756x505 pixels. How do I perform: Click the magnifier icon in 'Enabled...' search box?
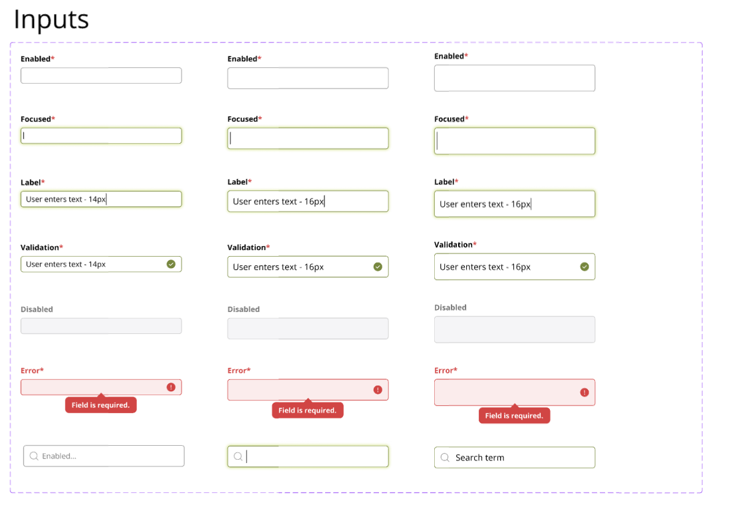tap(34, 456)
